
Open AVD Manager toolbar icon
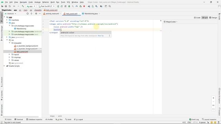coord(93,6)
